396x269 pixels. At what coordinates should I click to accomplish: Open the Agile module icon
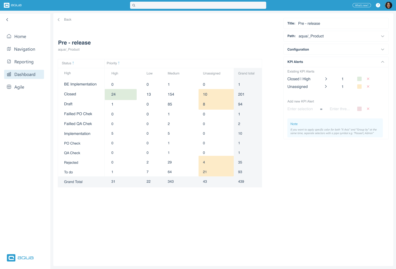[x=9, y=87]
